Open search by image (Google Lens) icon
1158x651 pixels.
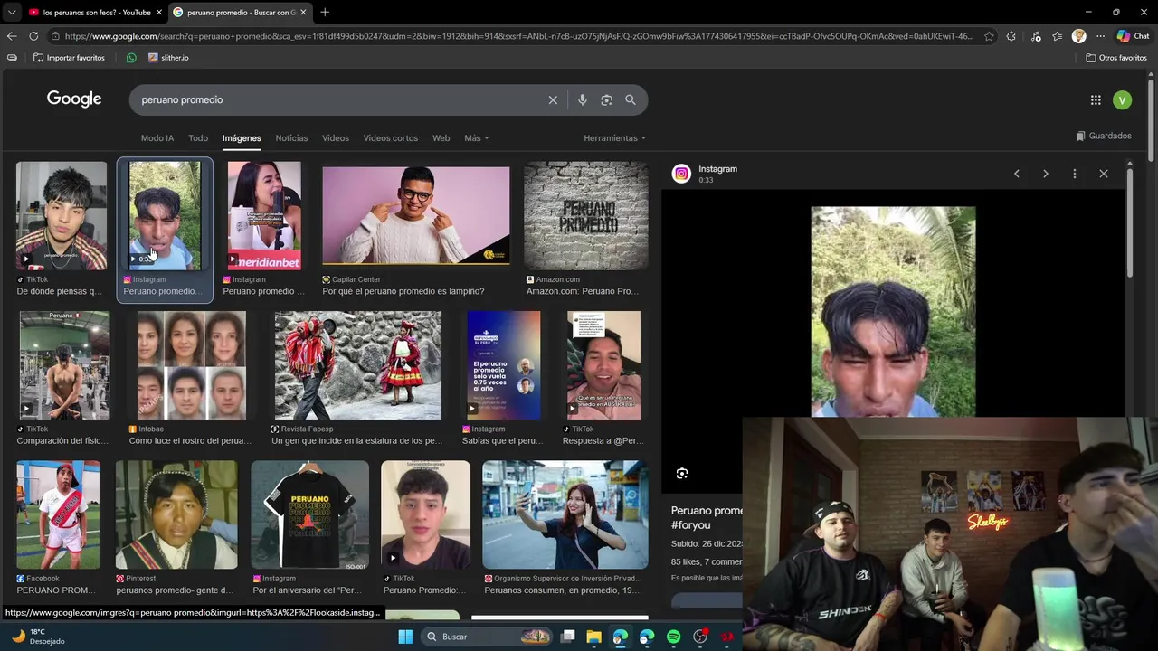click(606, 100)
